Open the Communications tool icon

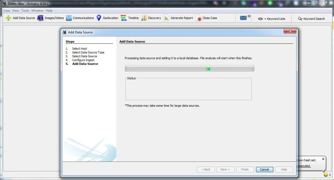click(68, 18)
